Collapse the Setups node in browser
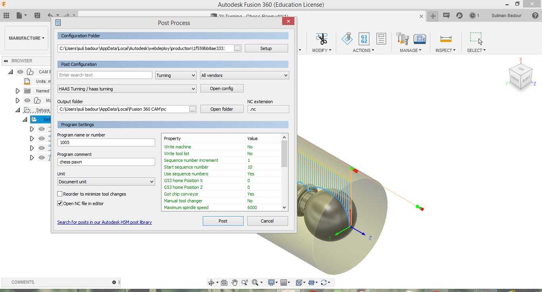Viewport: 542px width, 292px height. point(17,110)
